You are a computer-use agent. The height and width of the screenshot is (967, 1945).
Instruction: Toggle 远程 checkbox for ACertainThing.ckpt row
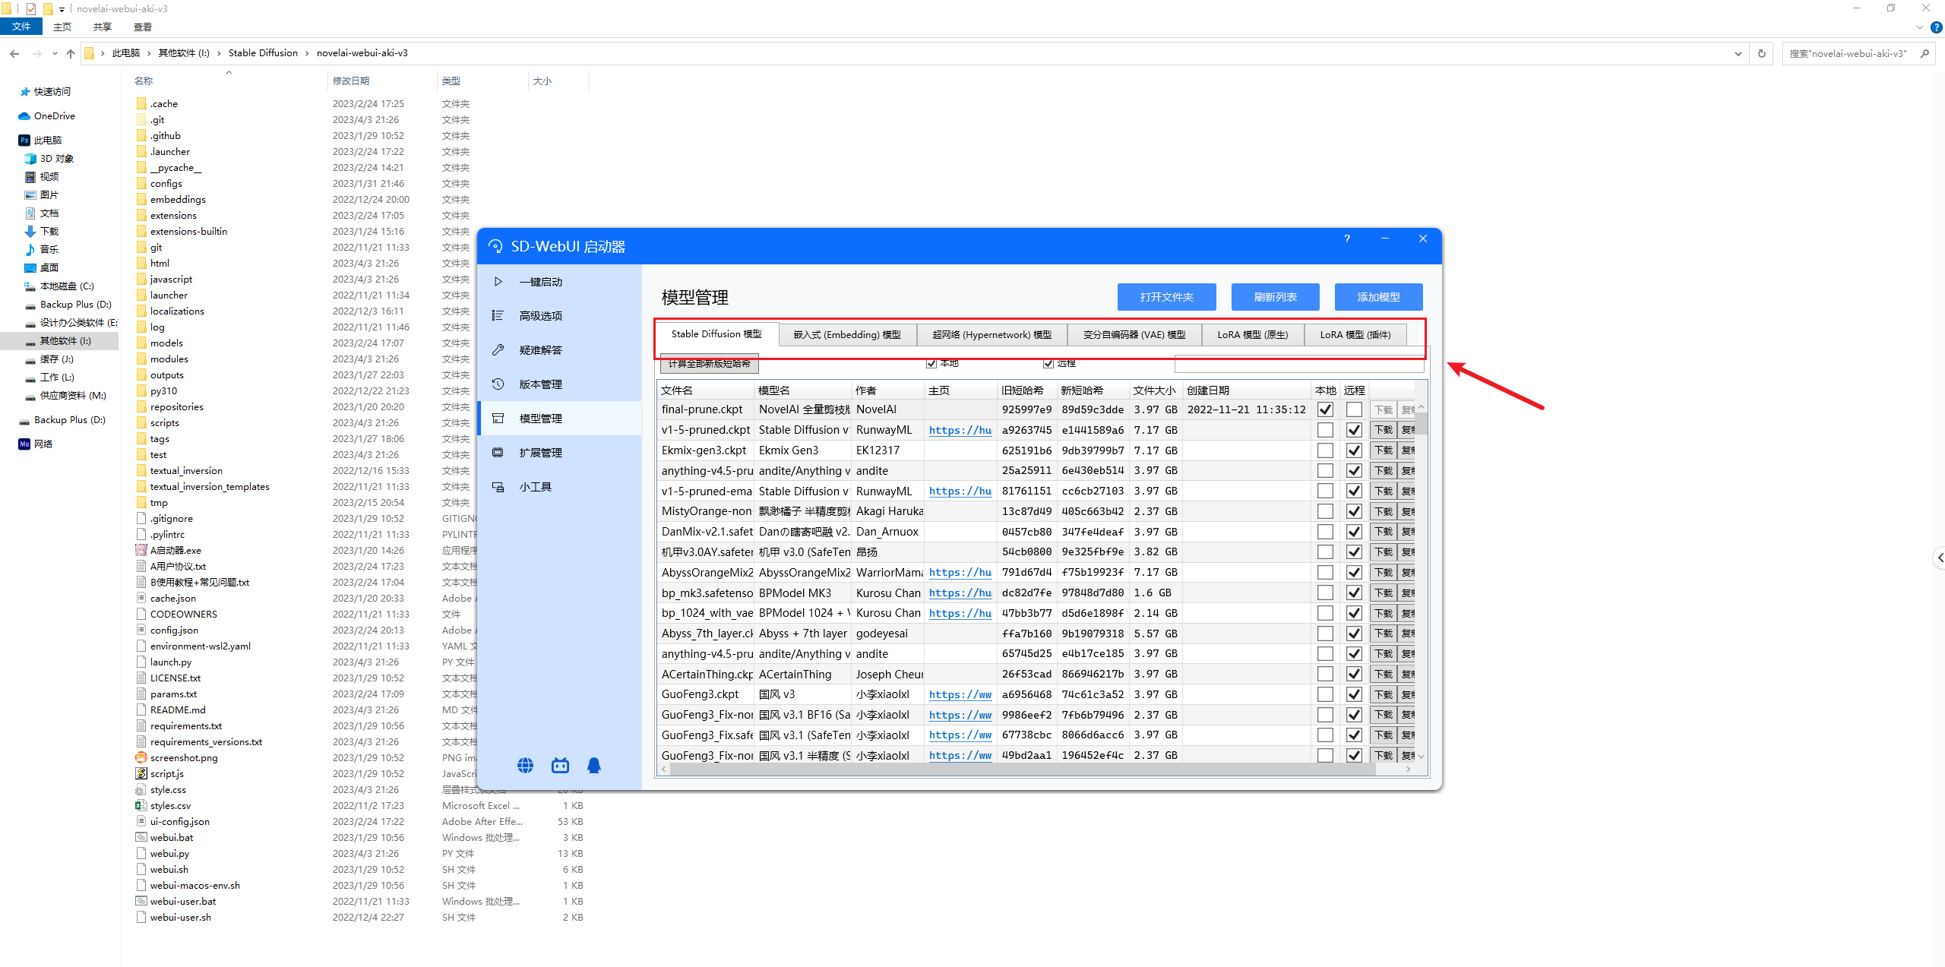(1354, 674)
